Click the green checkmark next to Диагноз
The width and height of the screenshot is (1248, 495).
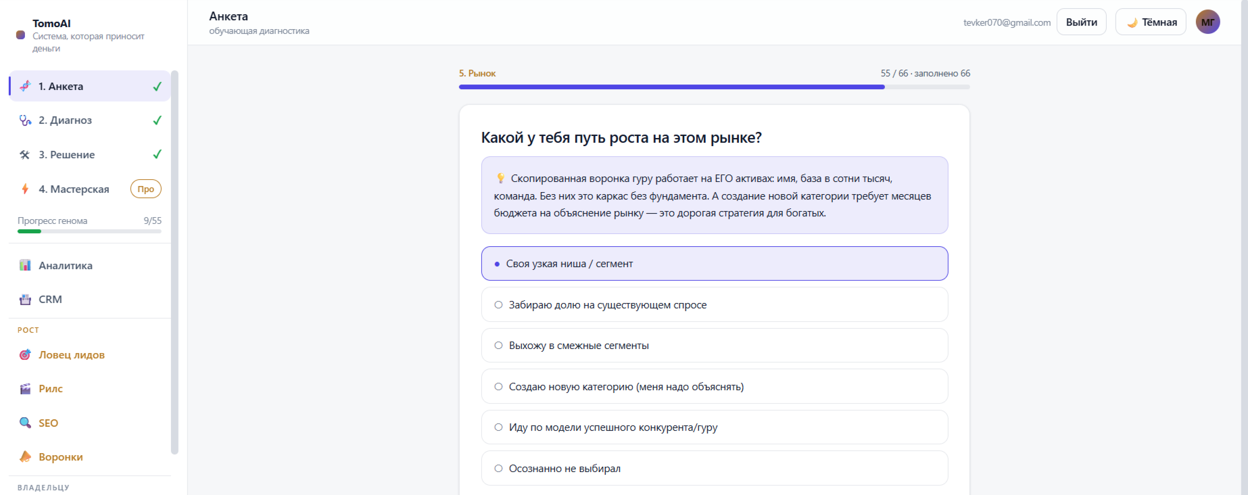157,120
